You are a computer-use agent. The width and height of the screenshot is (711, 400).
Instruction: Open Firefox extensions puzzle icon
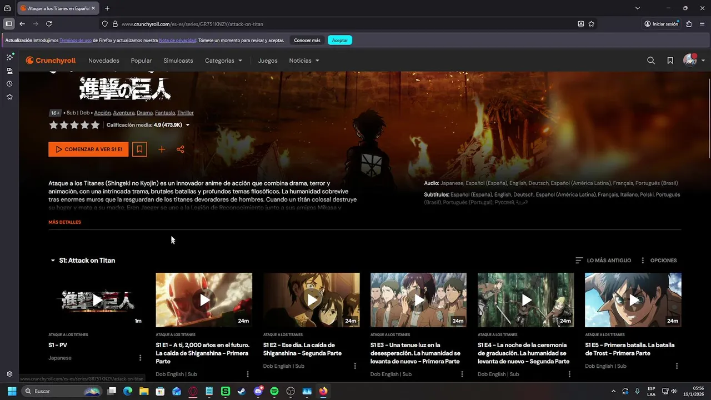pos(689,24)
